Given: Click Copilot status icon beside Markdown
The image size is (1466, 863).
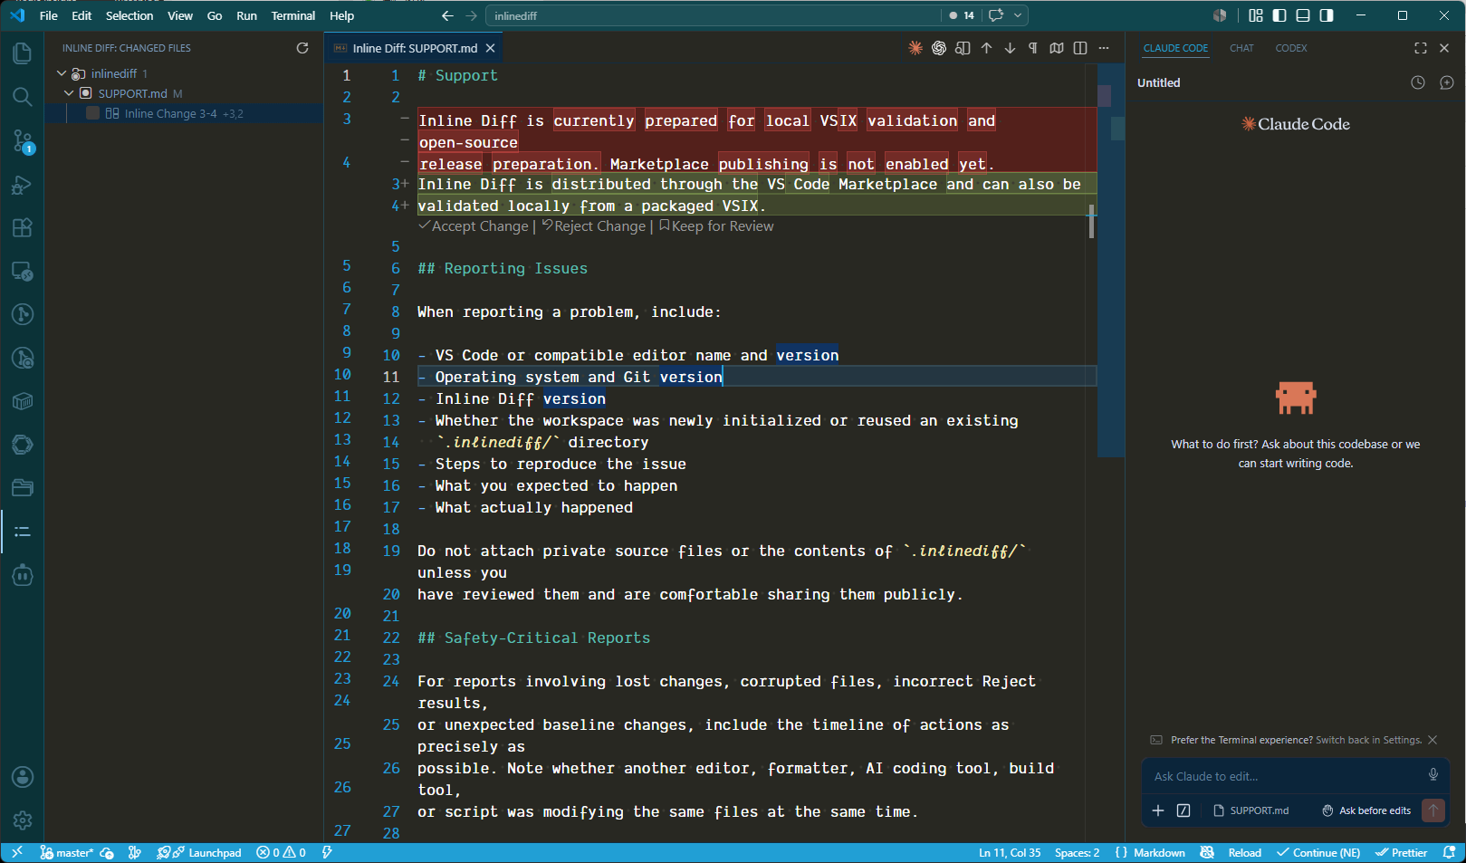Looking at the screenshot, I should (x=1207, y=852).
